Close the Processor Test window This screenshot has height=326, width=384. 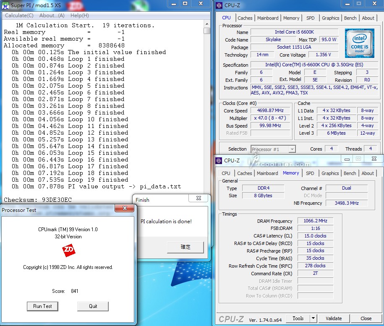tap(125, 208)
